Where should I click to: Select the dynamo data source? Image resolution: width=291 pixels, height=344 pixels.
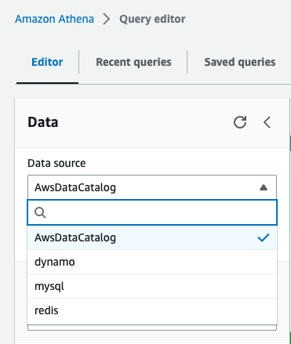coord(152,262)
